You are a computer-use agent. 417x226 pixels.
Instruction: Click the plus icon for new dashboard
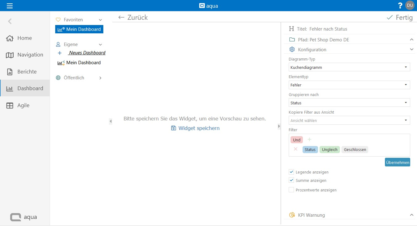pos(60,53)
